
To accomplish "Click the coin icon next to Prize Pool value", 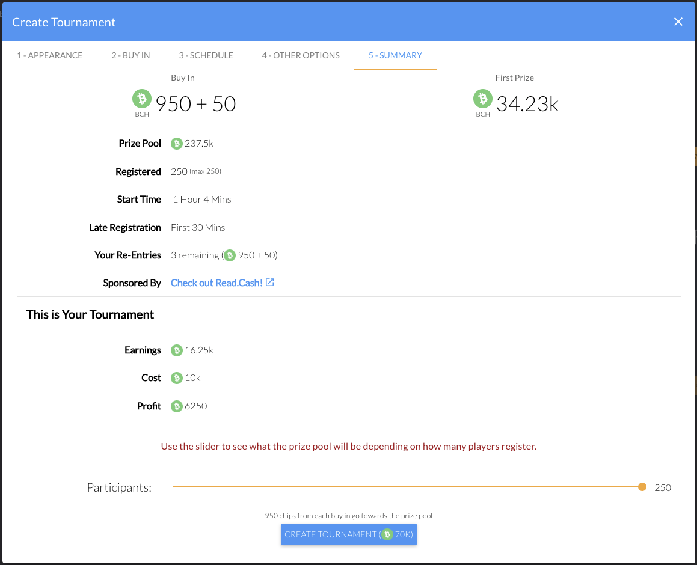I will [176, 144].
